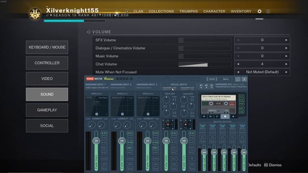Click rewind on the cassette recorder

coord(204,116)
